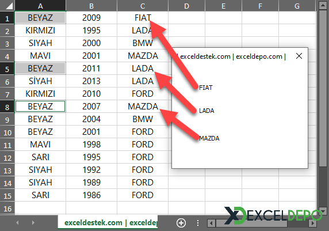329x231 pixels.
Task: Click horizontal scrollbar left arrow
Action: [x=211, y=223]
